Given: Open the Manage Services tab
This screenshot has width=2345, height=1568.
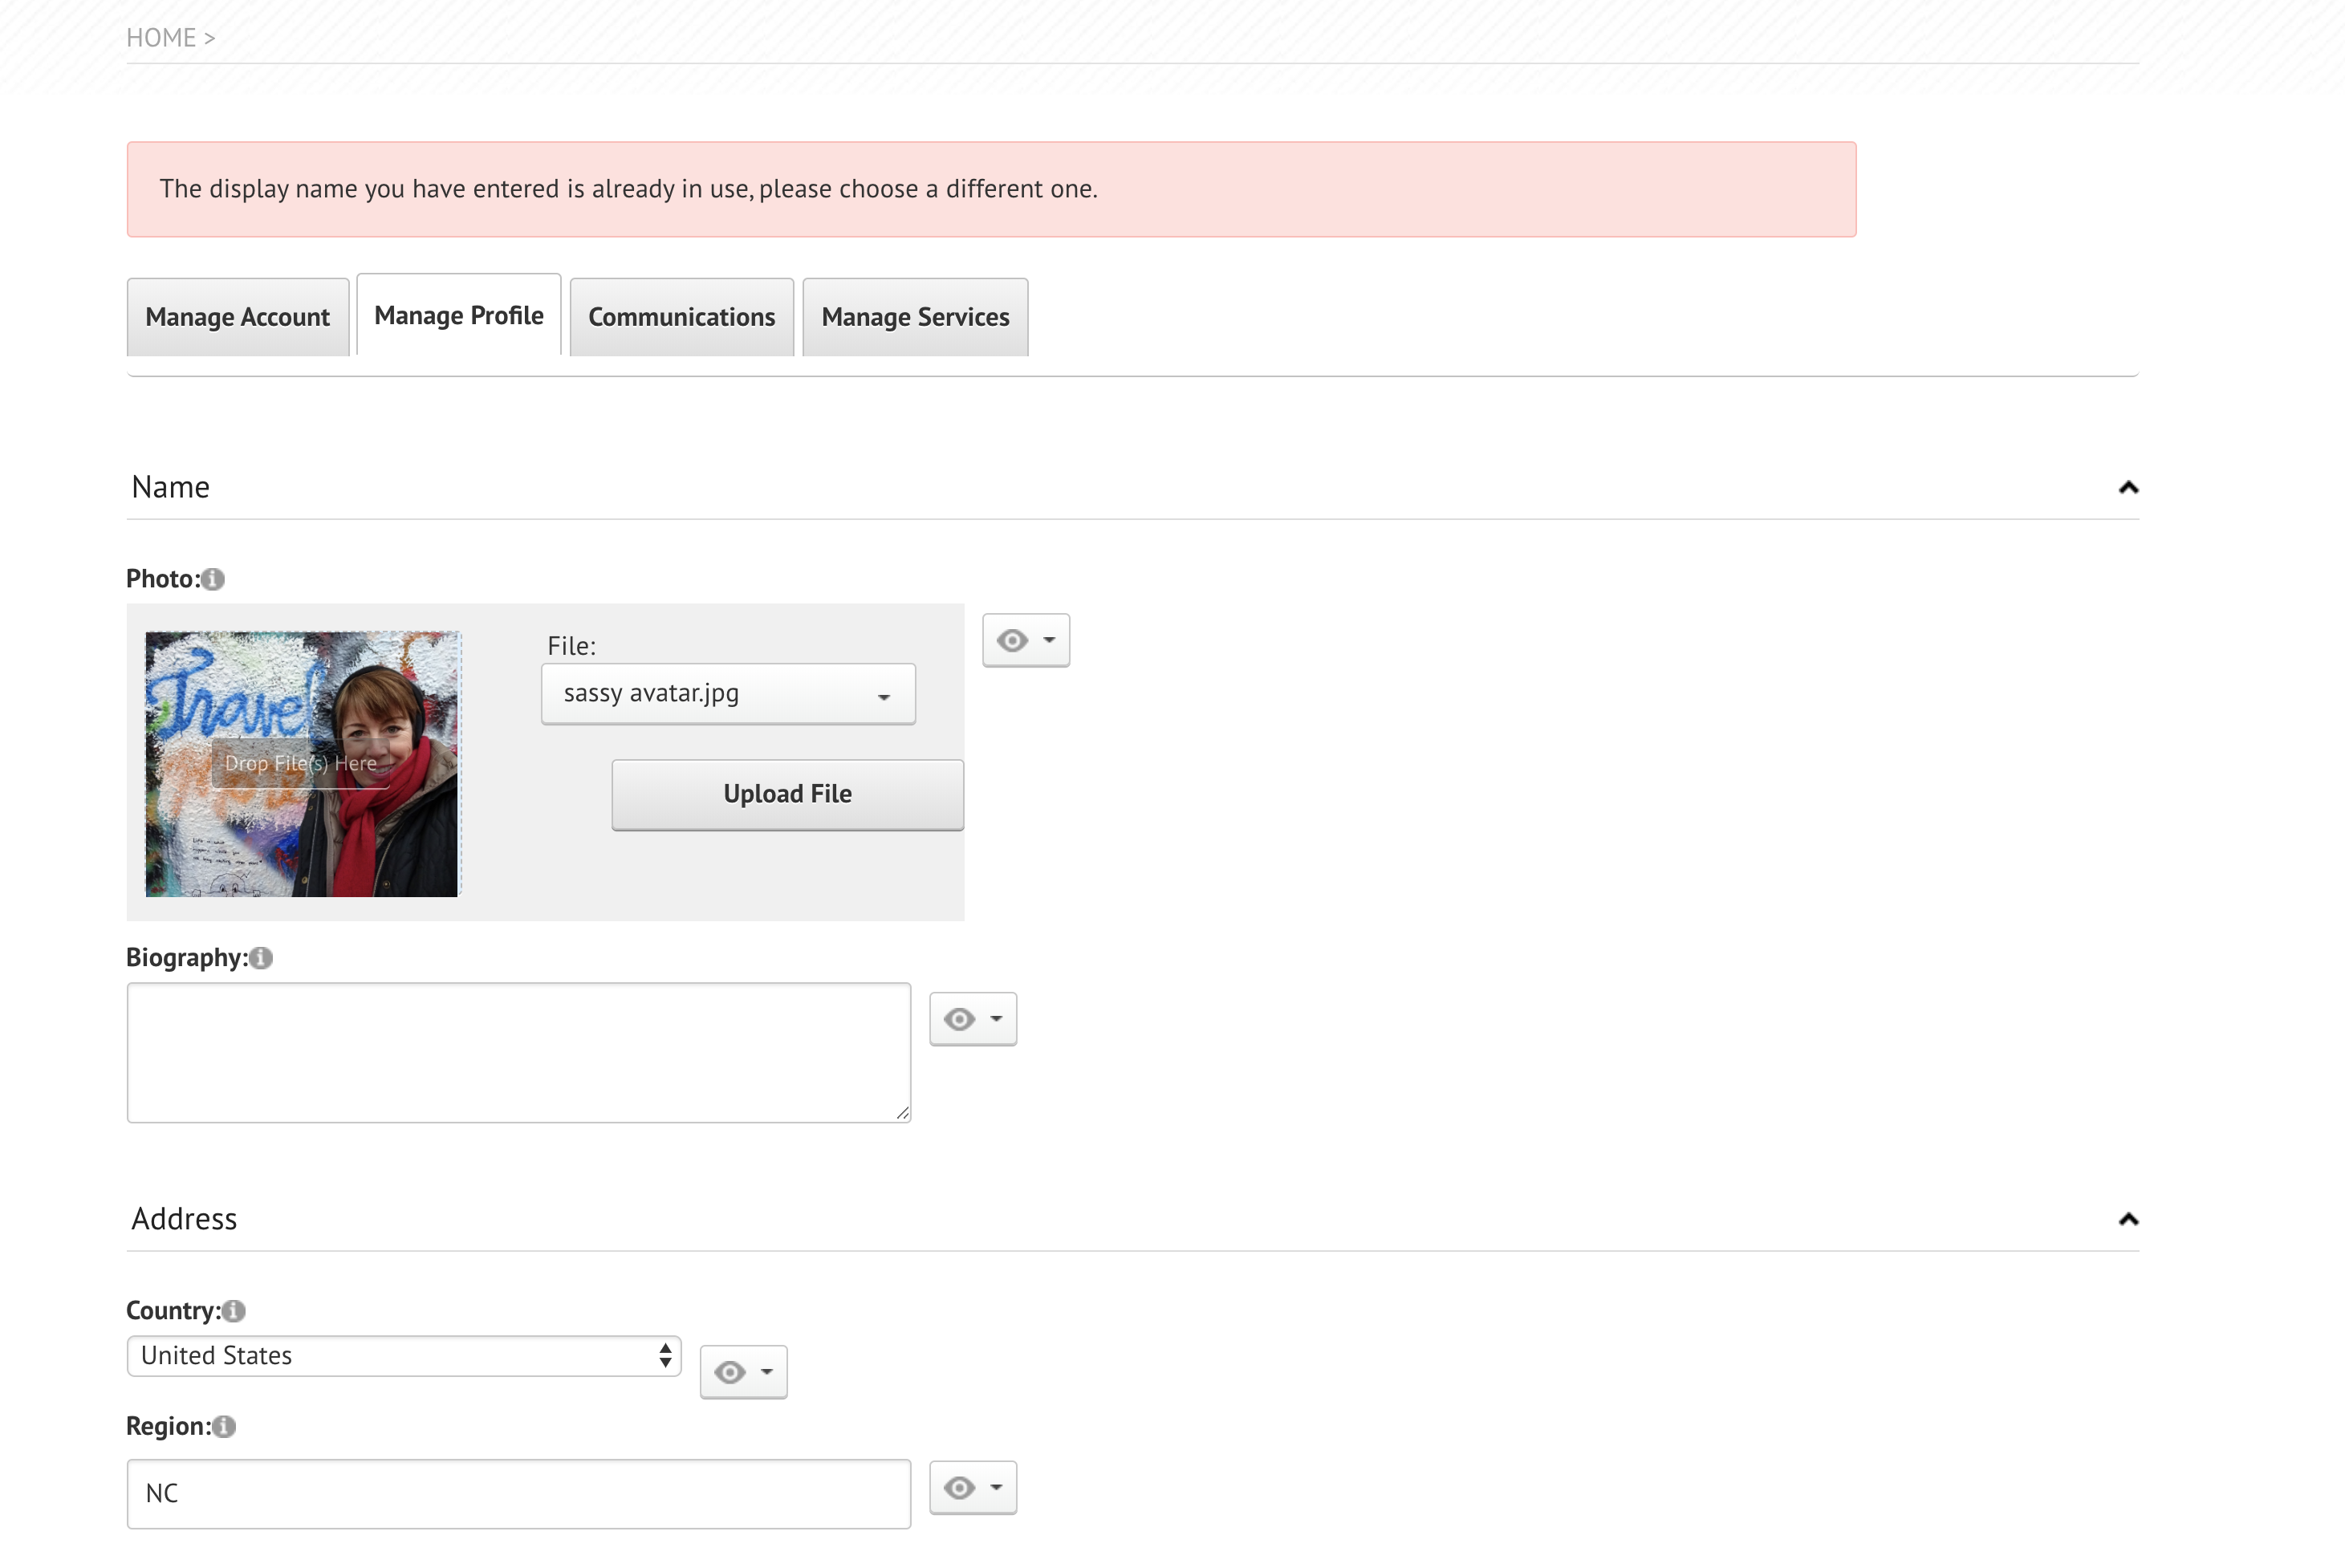Looking at the screenshot, I should tap(914, 317).
